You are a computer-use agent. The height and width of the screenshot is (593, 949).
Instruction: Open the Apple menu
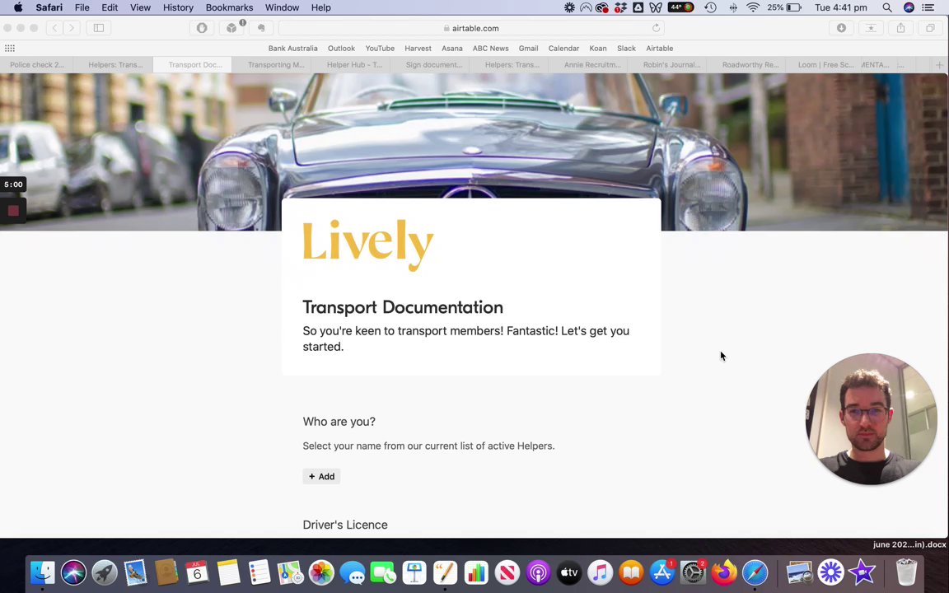[x=17, y=8]
